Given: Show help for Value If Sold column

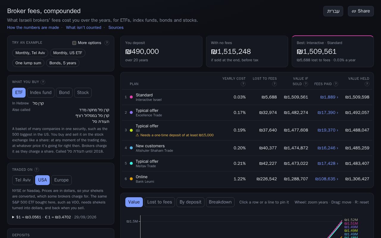Looking at the screenshot, I should (306, 84).
